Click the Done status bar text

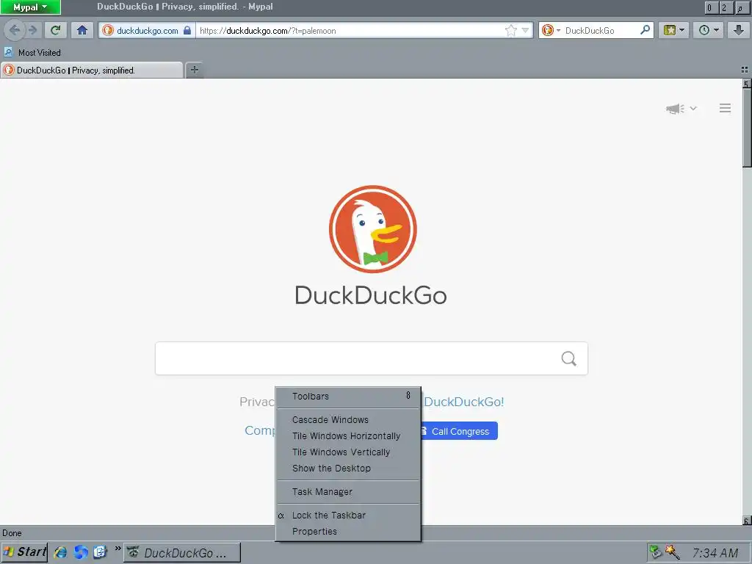(x=12, y=533)
